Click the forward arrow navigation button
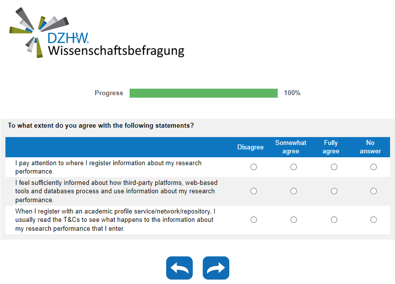 [x=216, y=268]
